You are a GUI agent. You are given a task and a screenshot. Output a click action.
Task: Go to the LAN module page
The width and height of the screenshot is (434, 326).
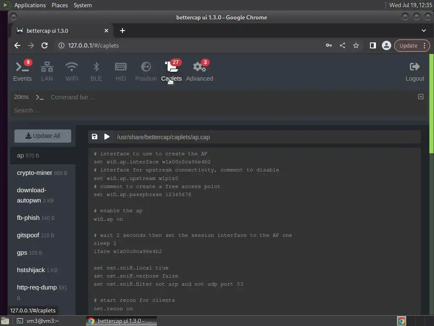[47, 71]
